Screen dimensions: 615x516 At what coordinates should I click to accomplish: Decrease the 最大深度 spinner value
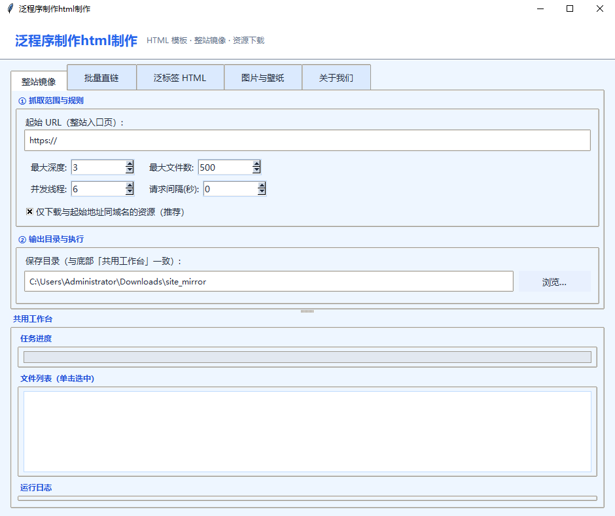(130, 171)
